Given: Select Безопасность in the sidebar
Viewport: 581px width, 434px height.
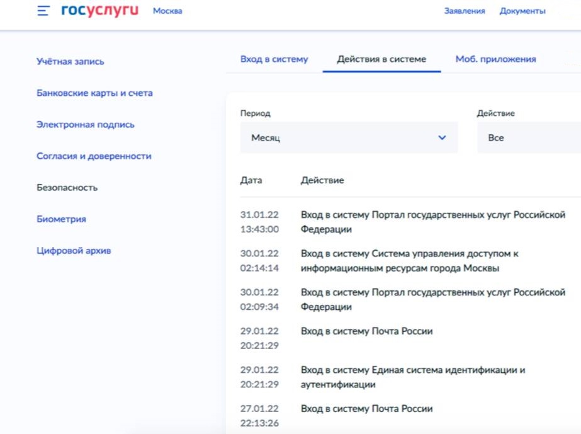Looking at the screenshot, I should point(67,188).
